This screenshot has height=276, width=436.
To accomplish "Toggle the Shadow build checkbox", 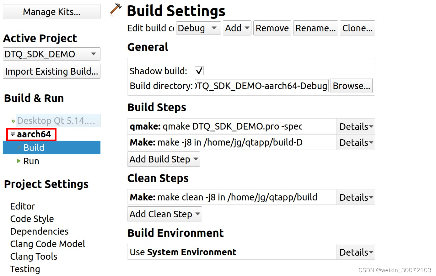I will tap(199, 71).
